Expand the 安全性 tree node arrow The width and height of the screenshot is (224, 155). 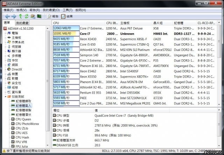coord(6,83)
